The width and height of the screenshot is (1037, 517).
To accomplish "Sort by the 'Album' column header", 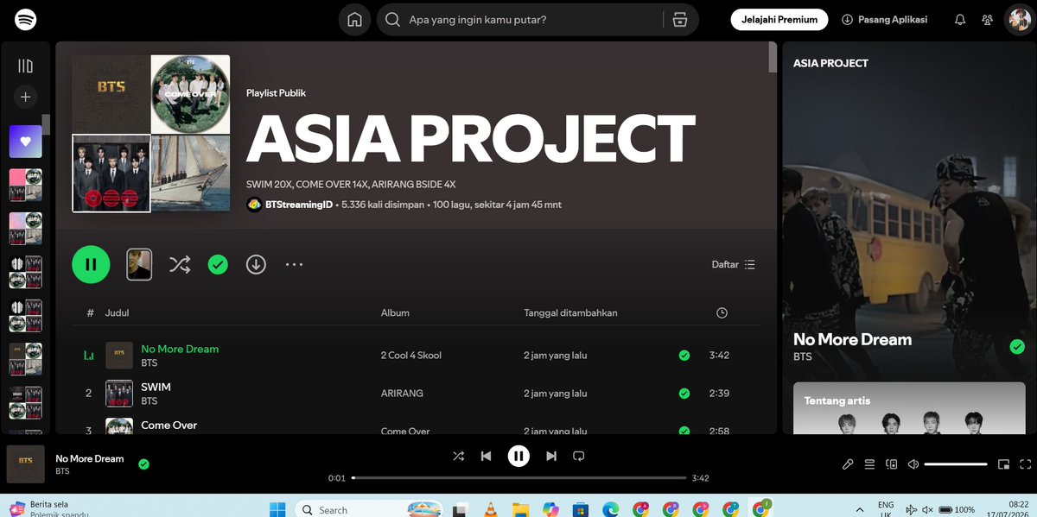I will tap(395, 312).
